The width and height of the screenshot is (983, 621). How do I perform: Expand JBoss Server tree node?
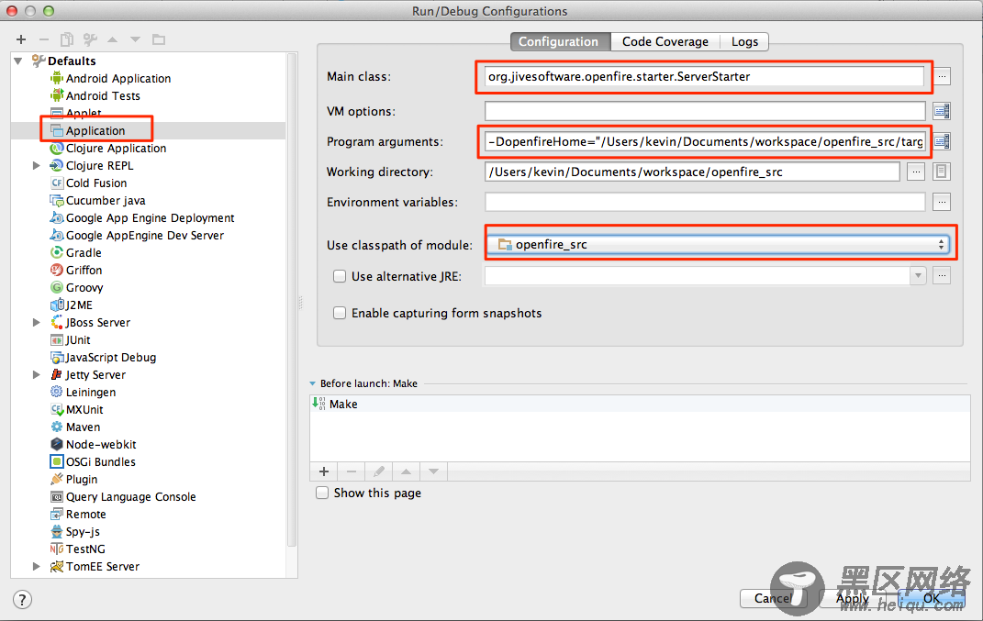tap(37, 322)
